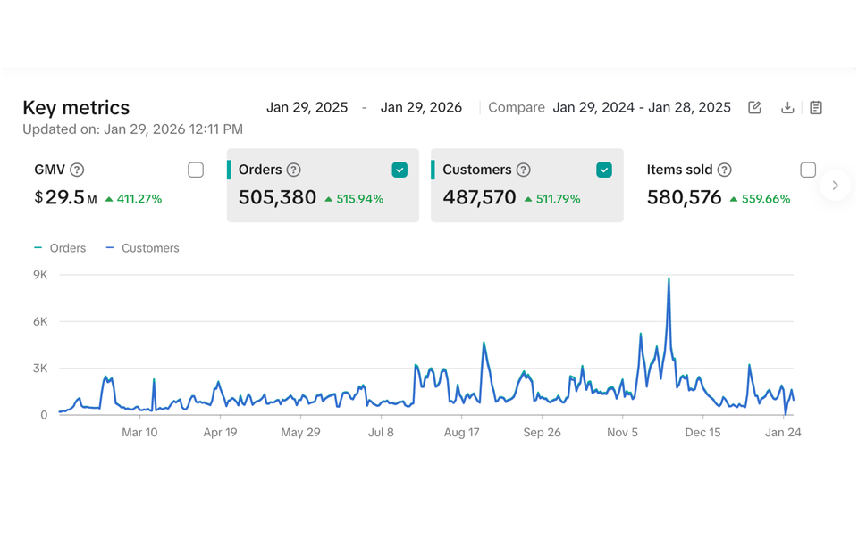The image size is (858, 539).
Task: Uncheck the Orders metric checkbox
Action: (x=400, y=170)
